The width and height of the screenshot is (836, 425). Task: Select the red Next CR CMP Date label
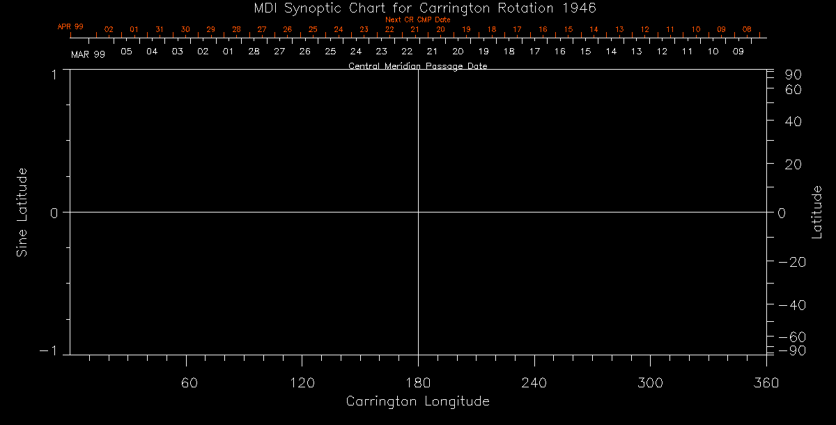pos(417,20)
